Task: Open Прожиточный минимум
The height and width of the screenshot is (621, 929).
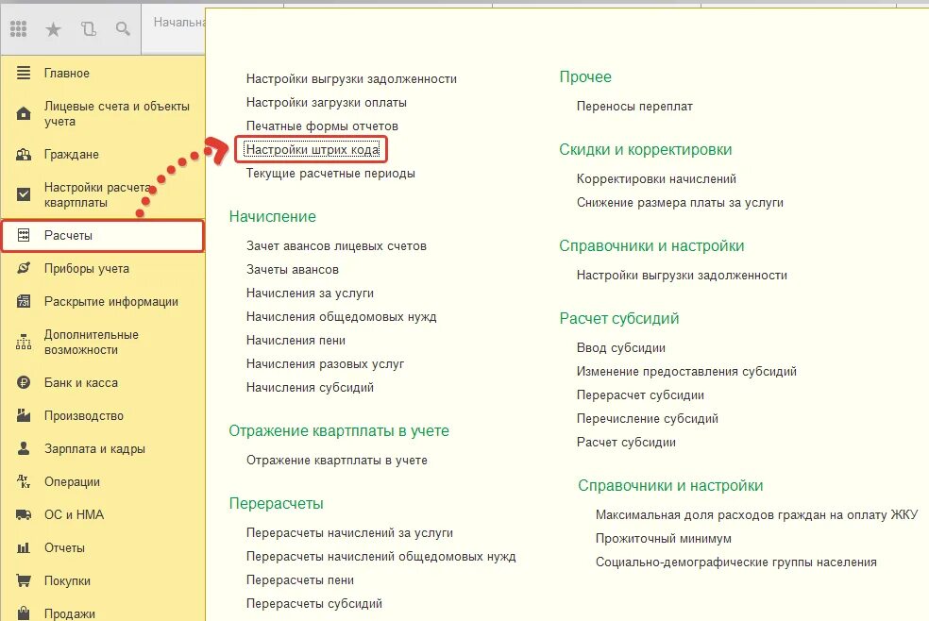Action: 664,539
